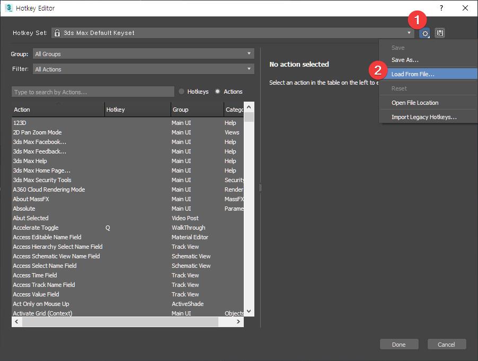Click the 3ds Max app icon in title bar
478x361 pixels.
point(8,8)
